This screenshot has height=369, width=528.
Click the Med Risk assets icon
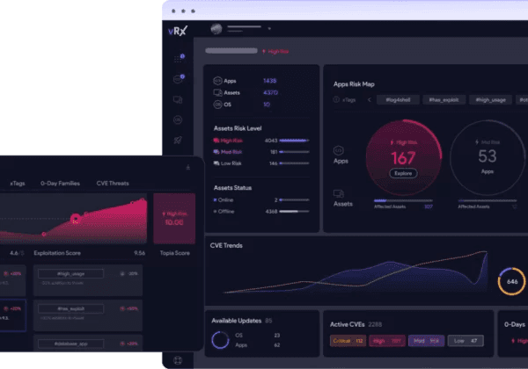[x=216, y=152]
